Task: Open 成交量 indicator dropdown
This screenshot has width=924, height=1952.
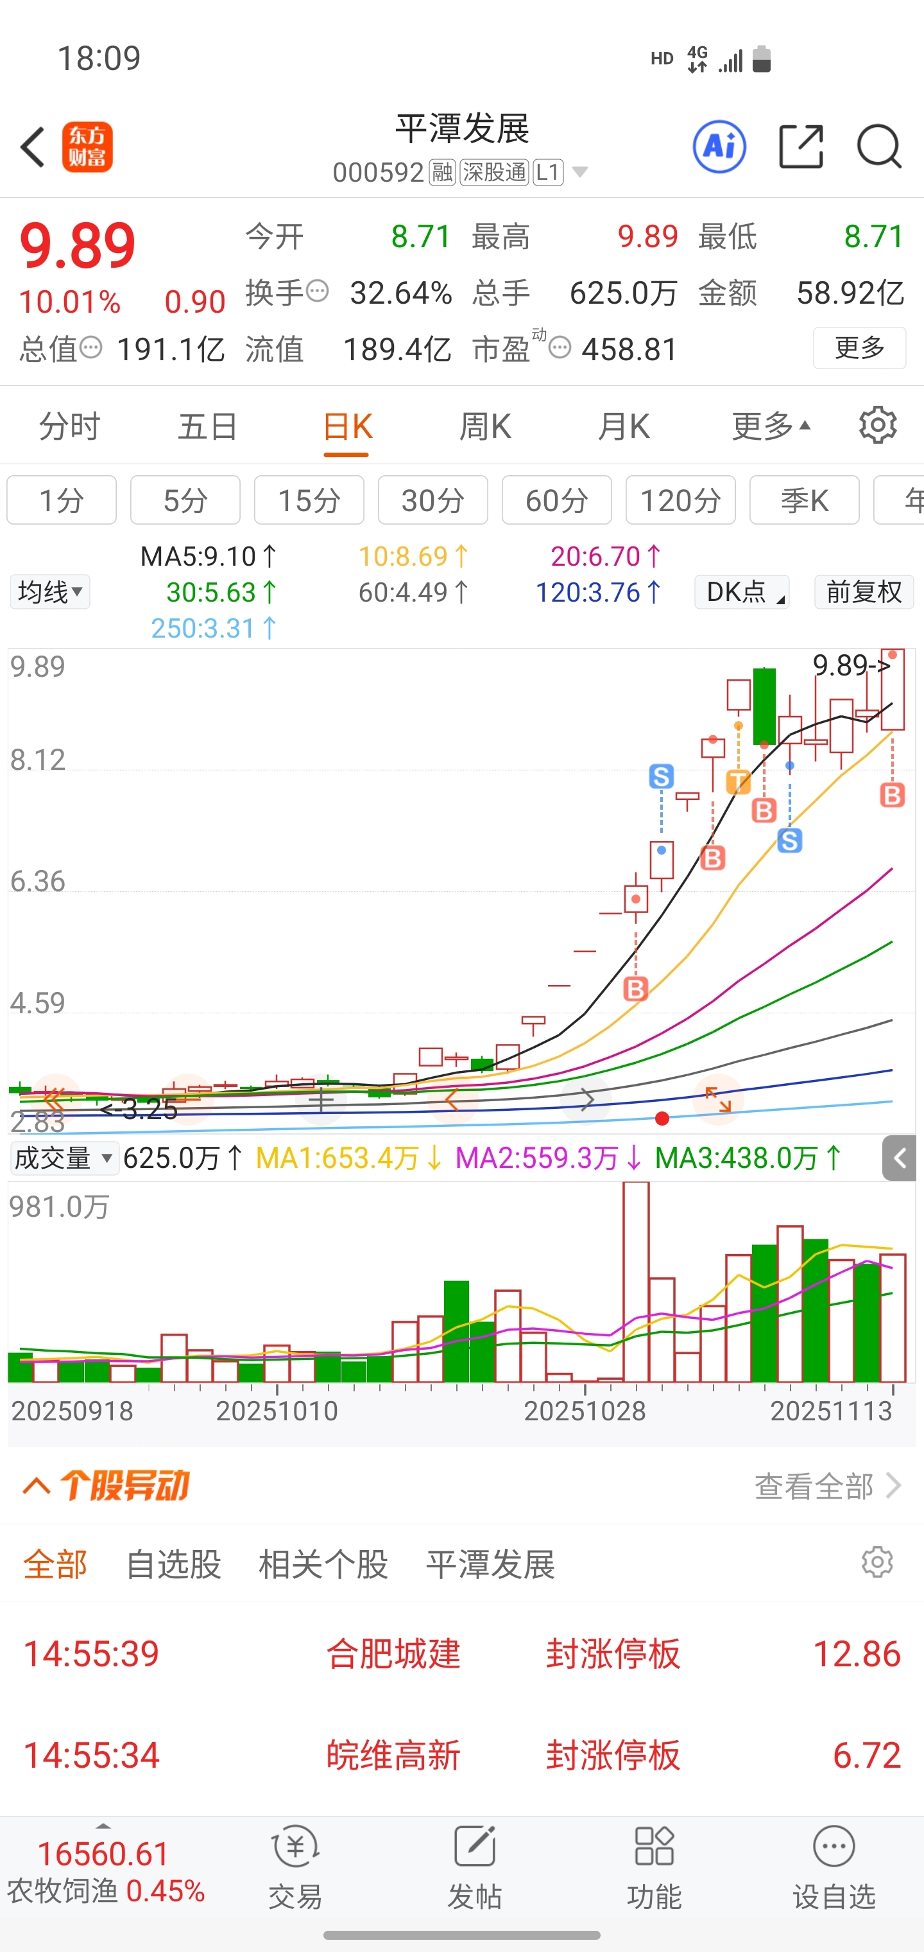Action: (x=64, y=1158)
